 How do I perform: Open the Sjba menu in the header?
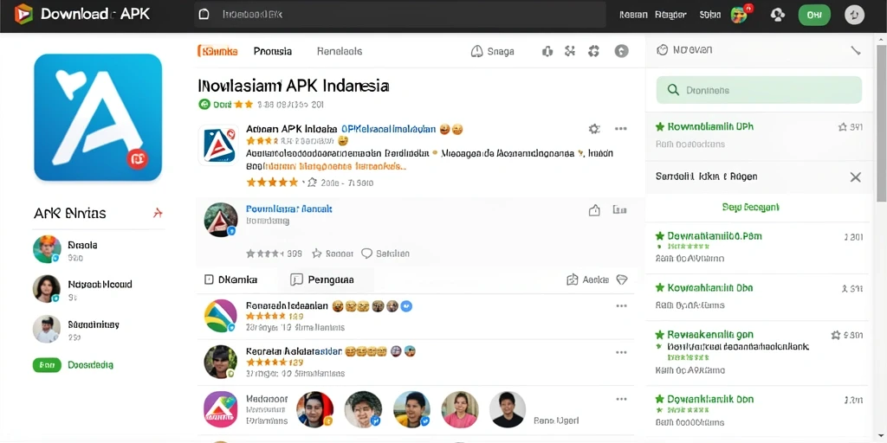pos(709,16)
